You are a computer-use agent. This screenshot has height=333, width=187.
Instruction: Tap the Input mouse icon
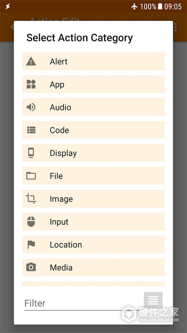(31, 221)
